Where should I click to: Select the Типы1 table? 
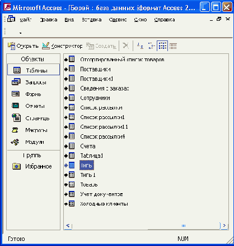click(88, 175)
